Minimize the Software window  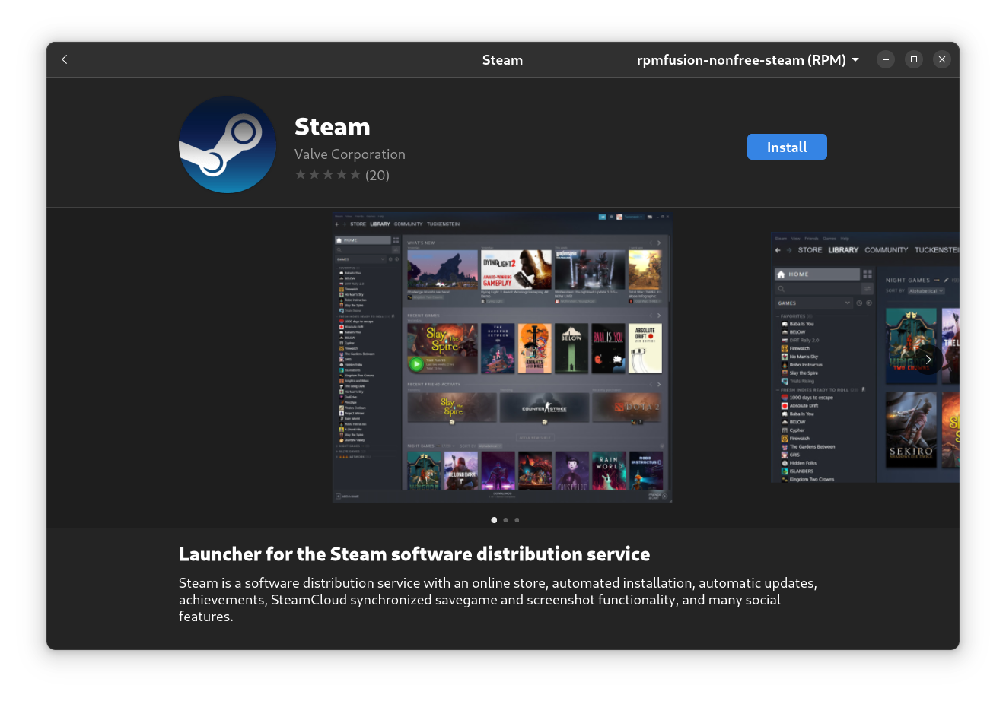(885, 59)
